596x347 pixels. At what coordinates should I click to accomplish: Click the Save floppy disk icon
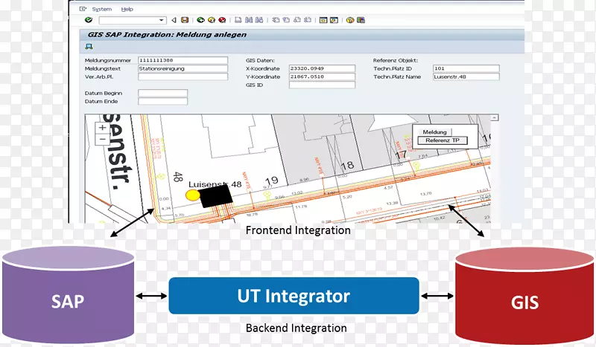tap(185, 20)
